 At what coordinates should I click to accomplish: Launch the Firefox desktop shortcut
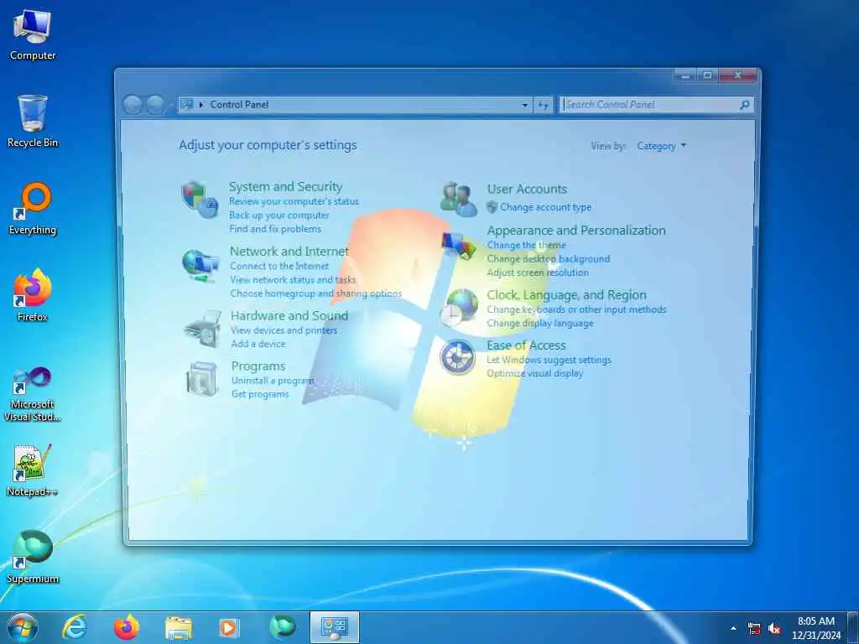tap(33, 295)
